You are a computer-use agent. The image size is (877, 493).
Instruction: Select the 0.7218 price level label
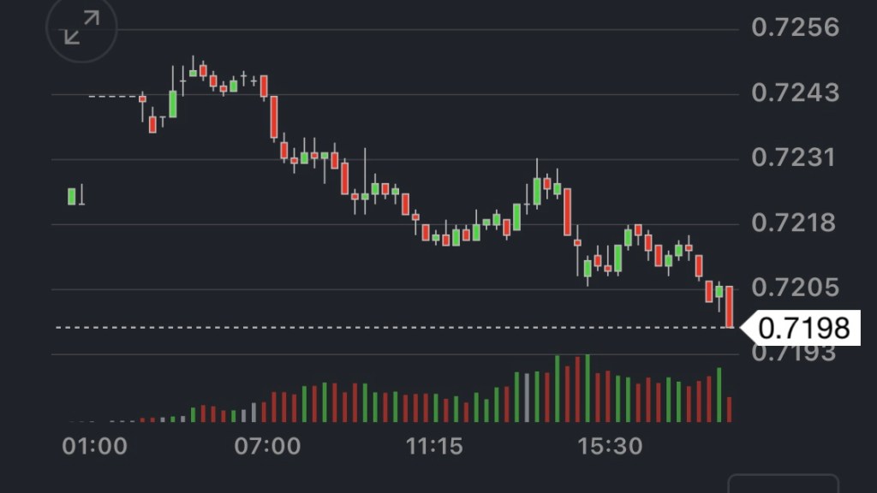pyautogui.click(x=795, y=223)
